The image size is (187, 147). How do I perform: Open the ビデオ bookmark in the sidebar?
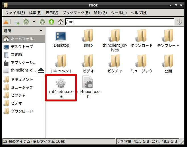click(x=24, y=103)
